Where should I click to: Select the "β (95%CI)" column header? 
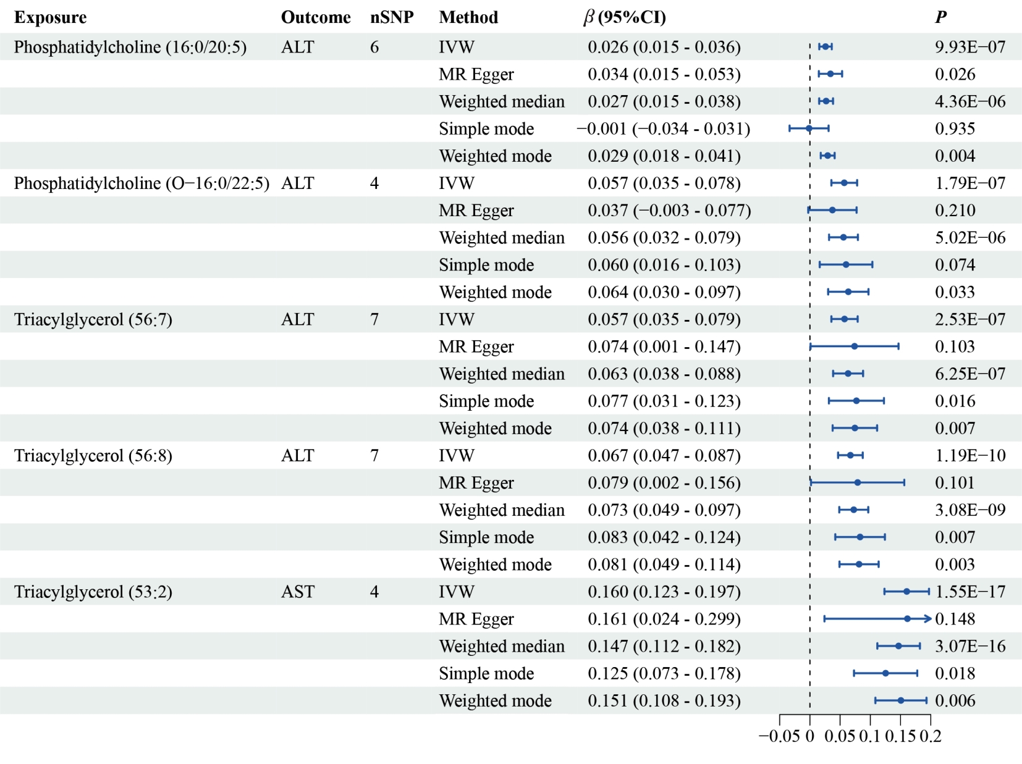[625, 17]
